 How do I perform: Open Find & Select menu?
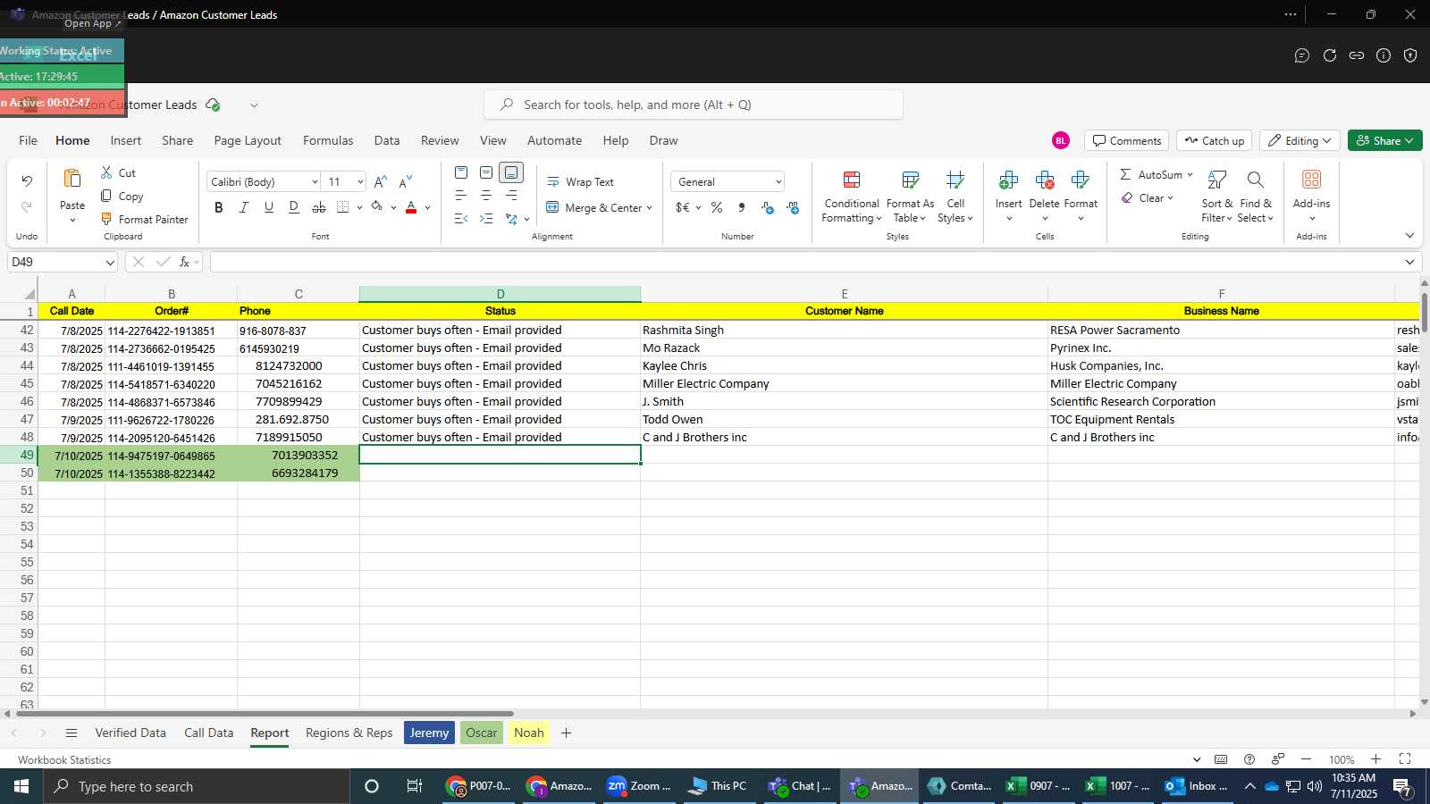coord(1256,197)
